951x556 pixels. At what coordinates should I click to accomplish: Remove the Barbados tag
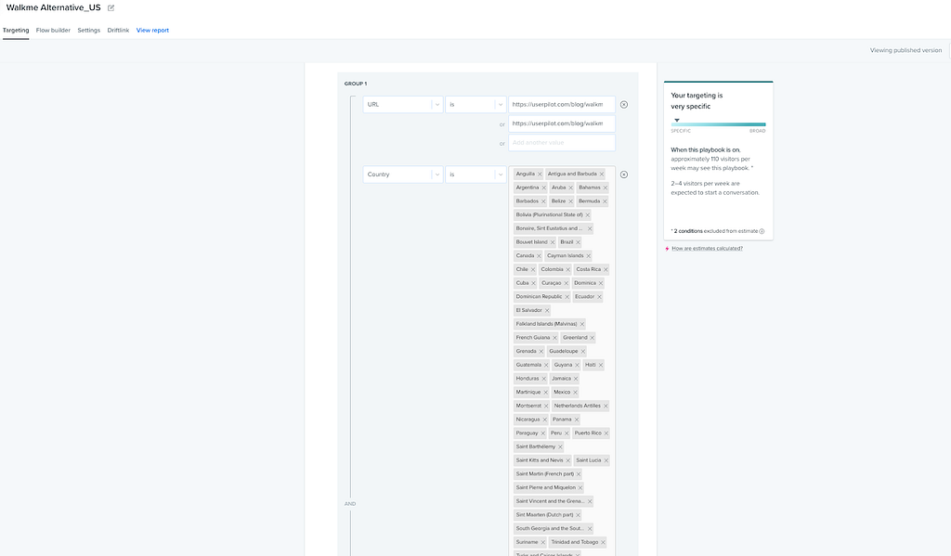point(543,201)
